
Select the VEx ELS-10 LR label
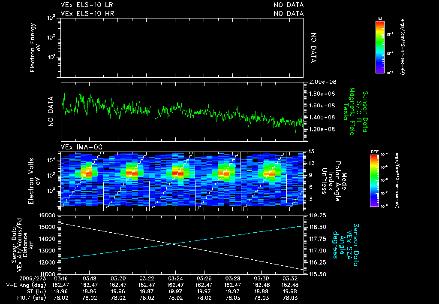coord(87,5)
